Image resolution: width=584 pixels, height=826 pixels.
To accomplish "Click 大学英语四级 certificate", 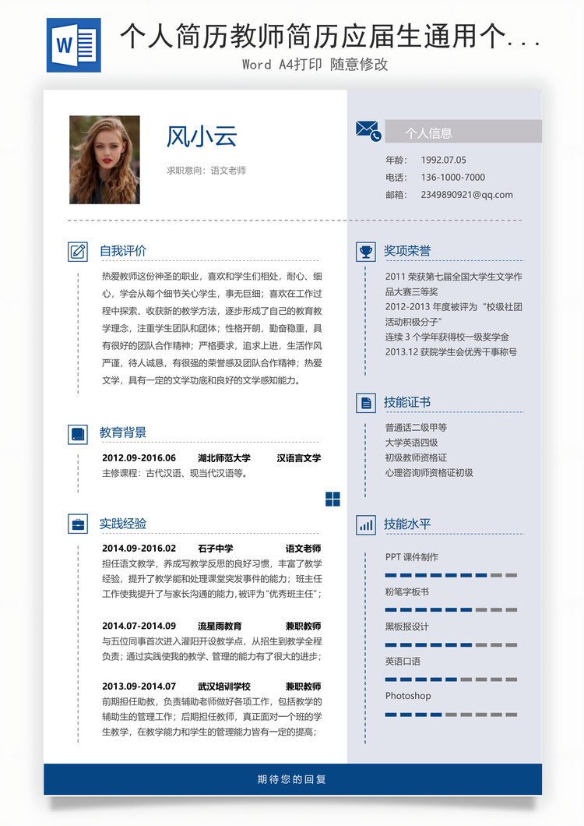I will (412, 443).
